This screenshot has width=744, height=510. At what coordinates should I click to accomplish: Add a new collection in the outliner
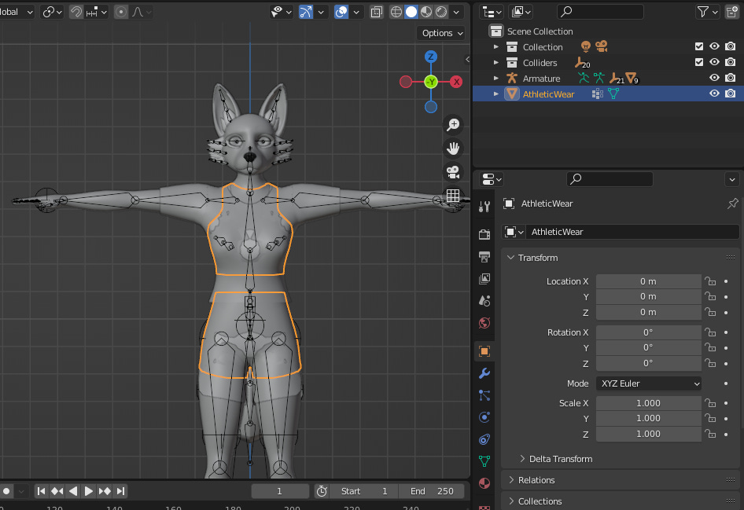point(733,12)
